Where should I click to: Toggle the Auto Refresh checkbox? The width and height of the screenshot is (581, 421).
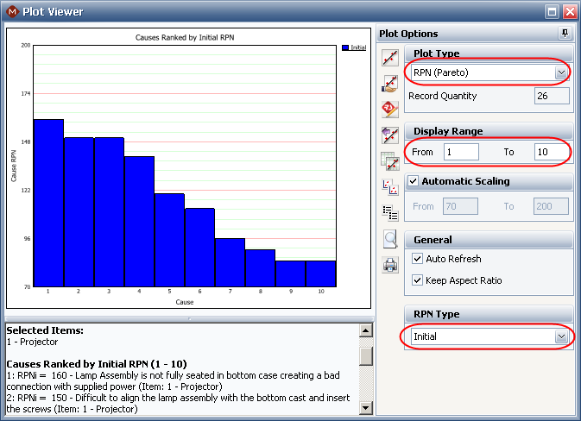(x=419, y=259)
